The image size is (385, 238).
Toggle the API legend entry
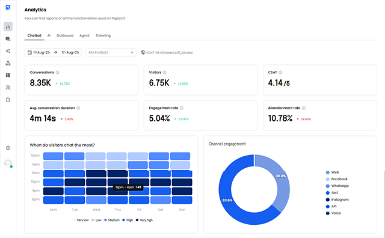331,206
